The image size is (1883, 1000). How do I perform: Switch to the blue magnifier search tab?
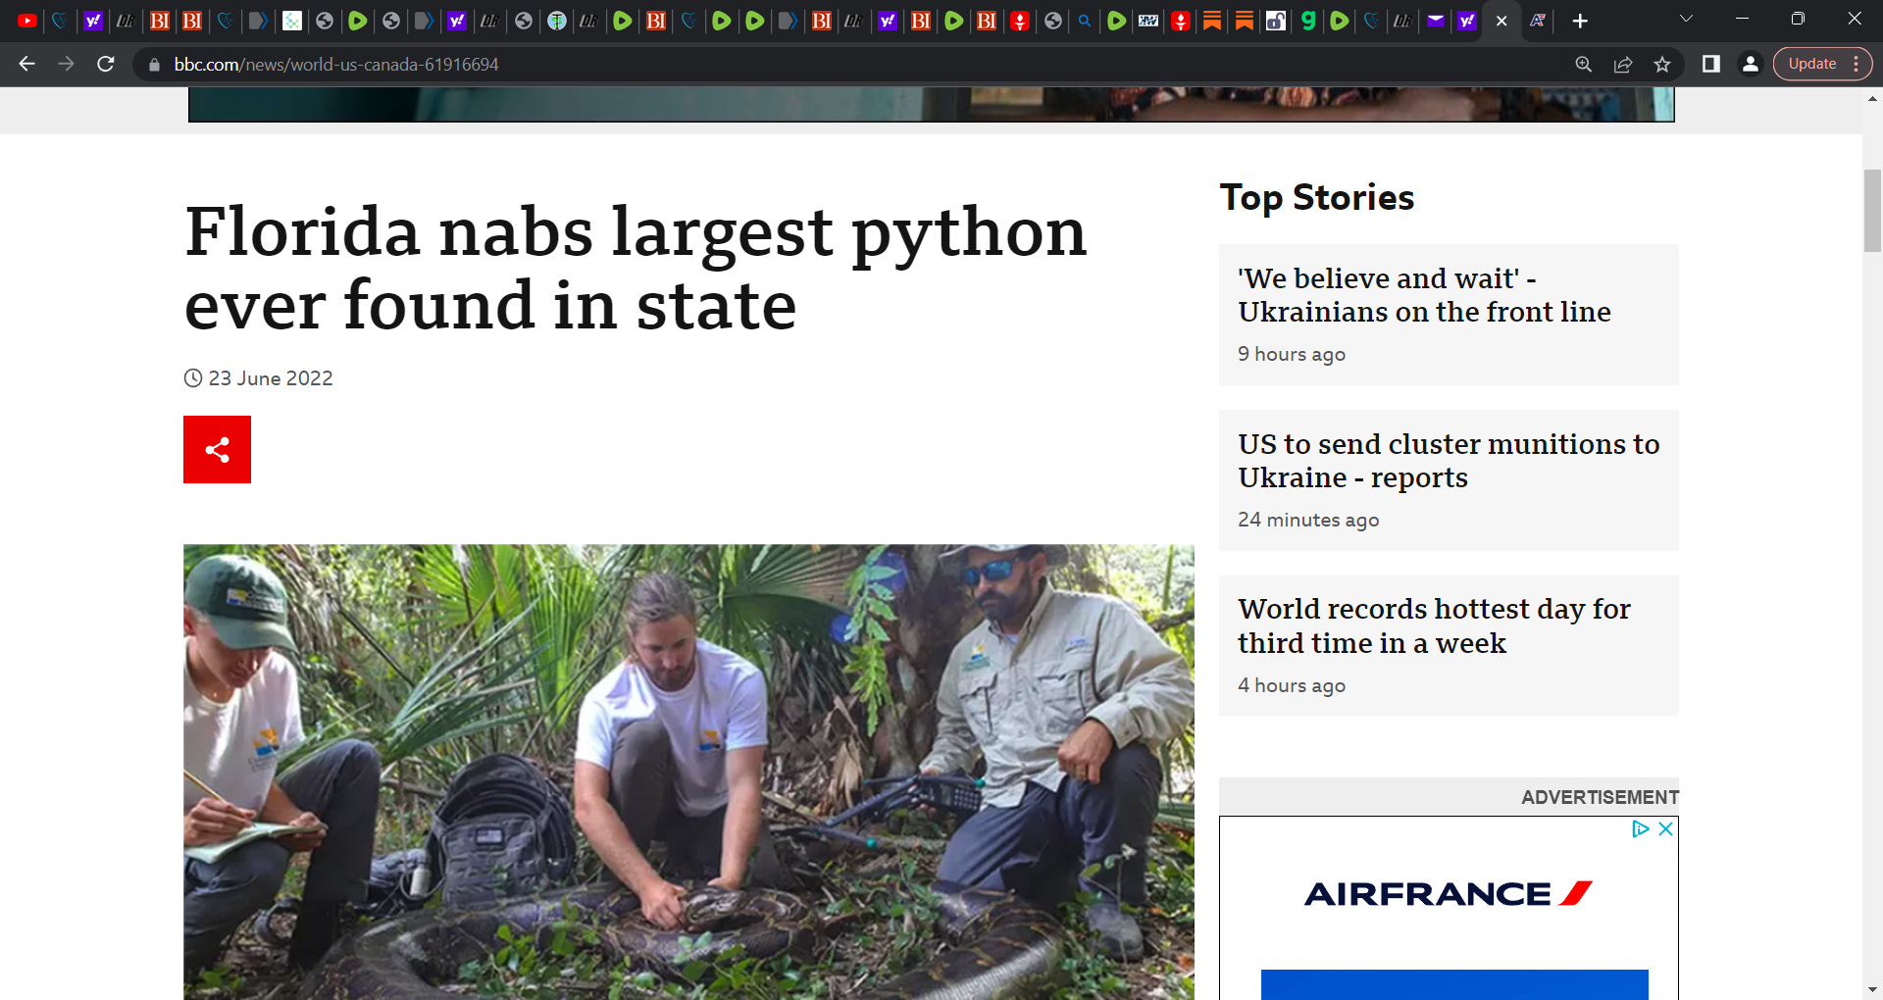[1085, 21]
